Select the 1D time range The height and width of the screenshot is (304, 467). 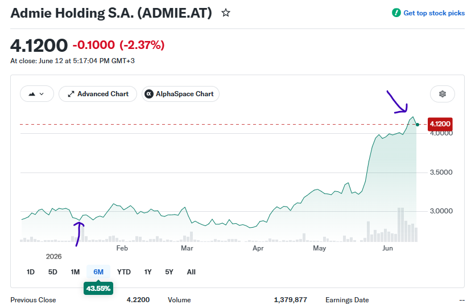point(31,272)
